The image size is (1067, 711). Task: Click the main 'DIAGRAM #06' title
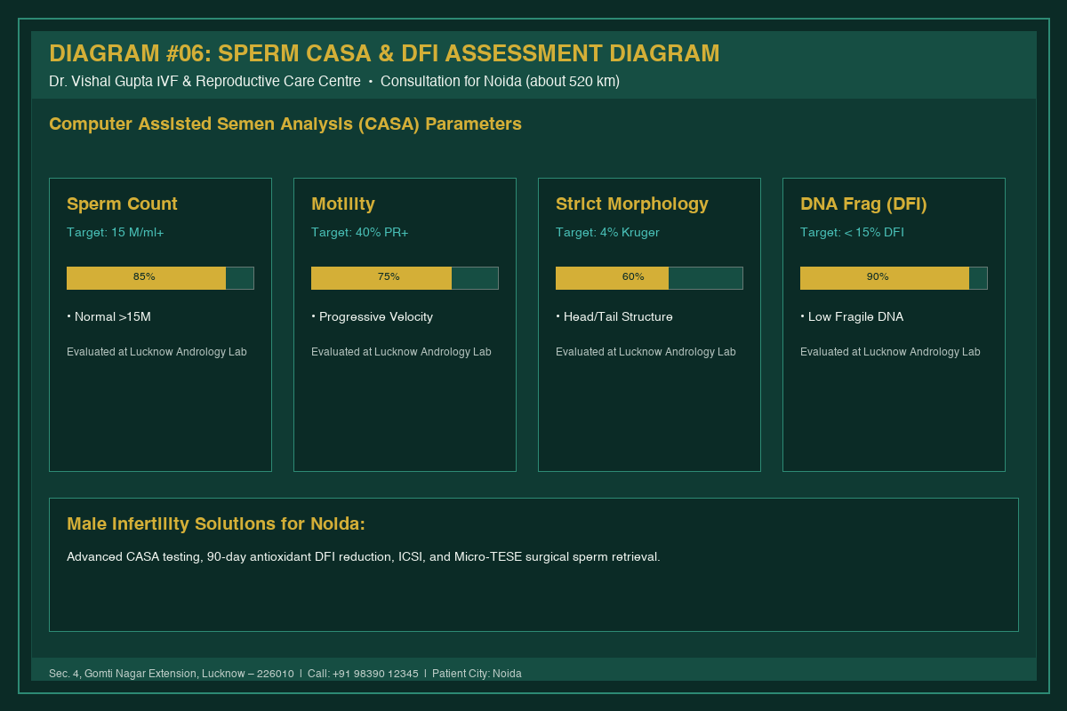384,53
